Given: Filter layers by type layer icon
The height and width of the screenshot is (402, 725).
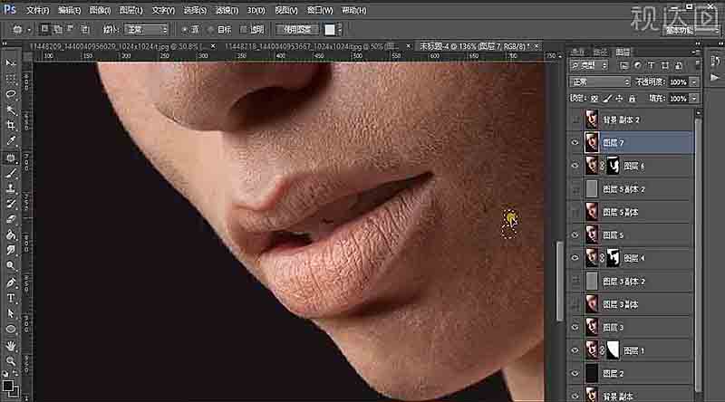Looking at the screenshot, I should [651, 65].
